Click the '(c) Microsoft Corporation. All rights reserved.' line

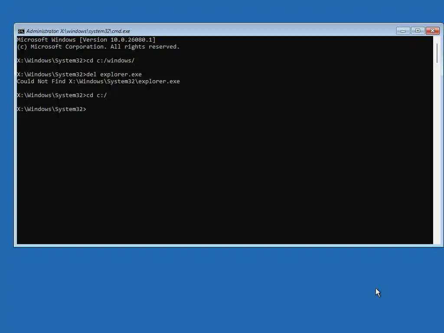click(x=98, y=47)
